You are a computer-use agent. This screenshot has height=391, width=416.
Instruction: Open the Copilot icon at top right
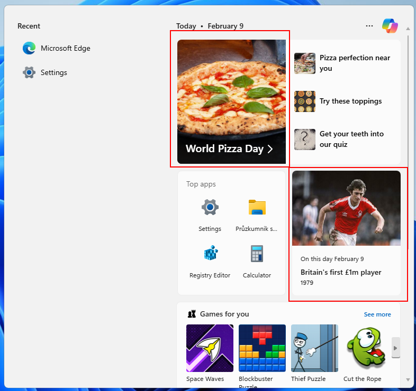click(390, 25)
